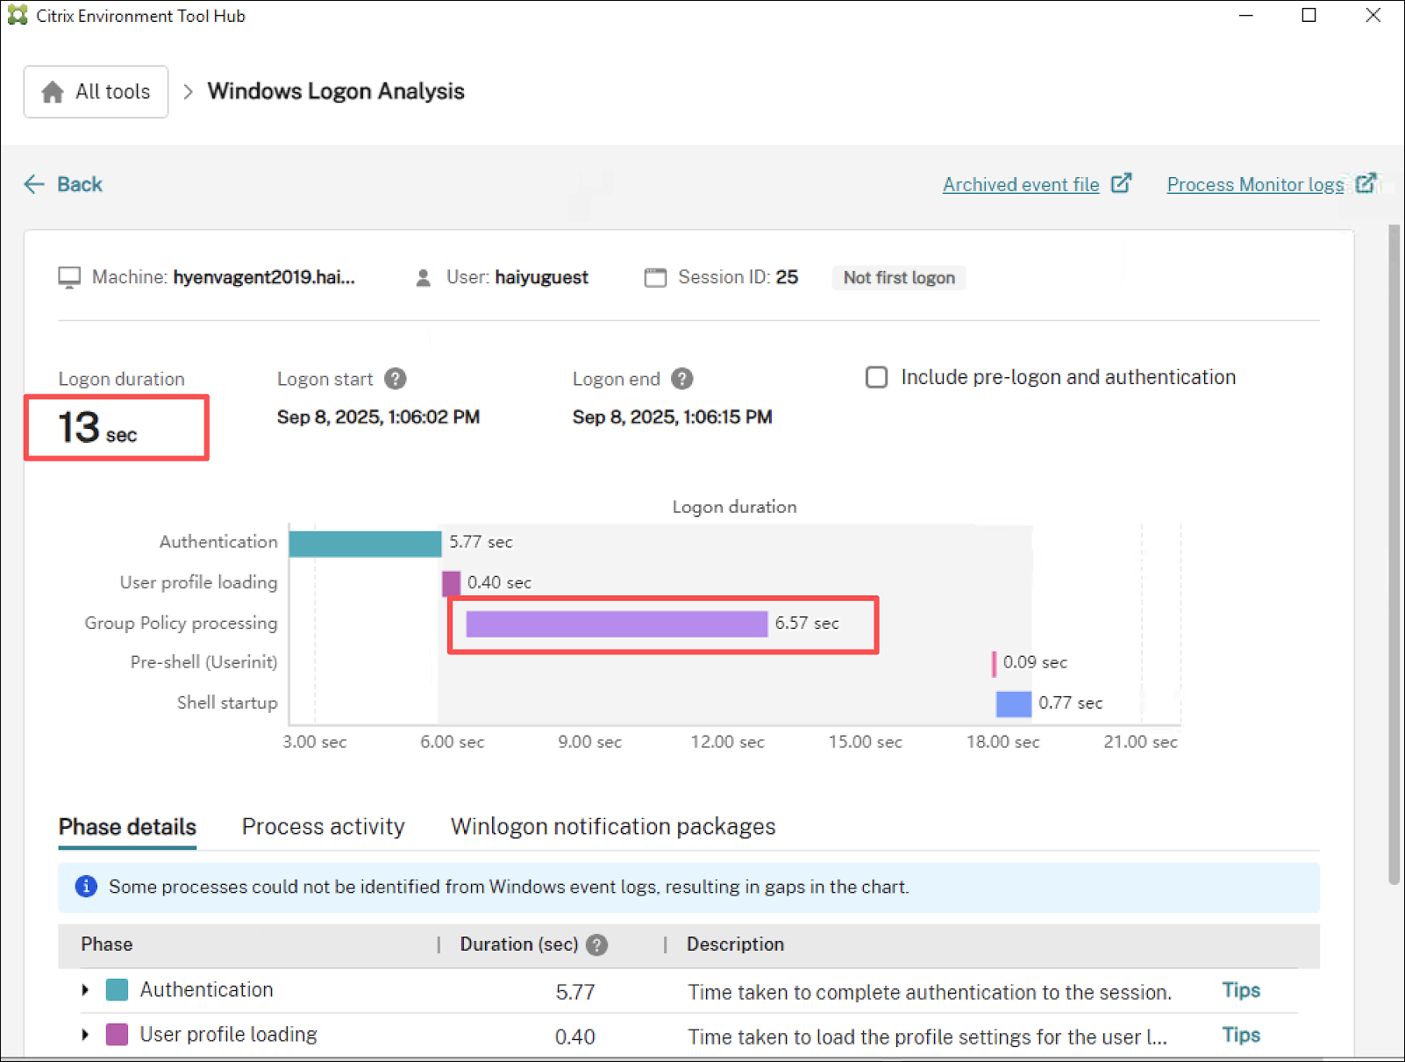Click the purple Group Policy processing bar
This screenshot has height=1062, width=1405.
pos(617,624)
